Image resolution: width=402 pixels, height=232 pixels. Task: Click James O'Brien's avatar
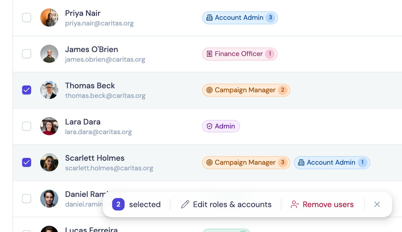point(49,54)
